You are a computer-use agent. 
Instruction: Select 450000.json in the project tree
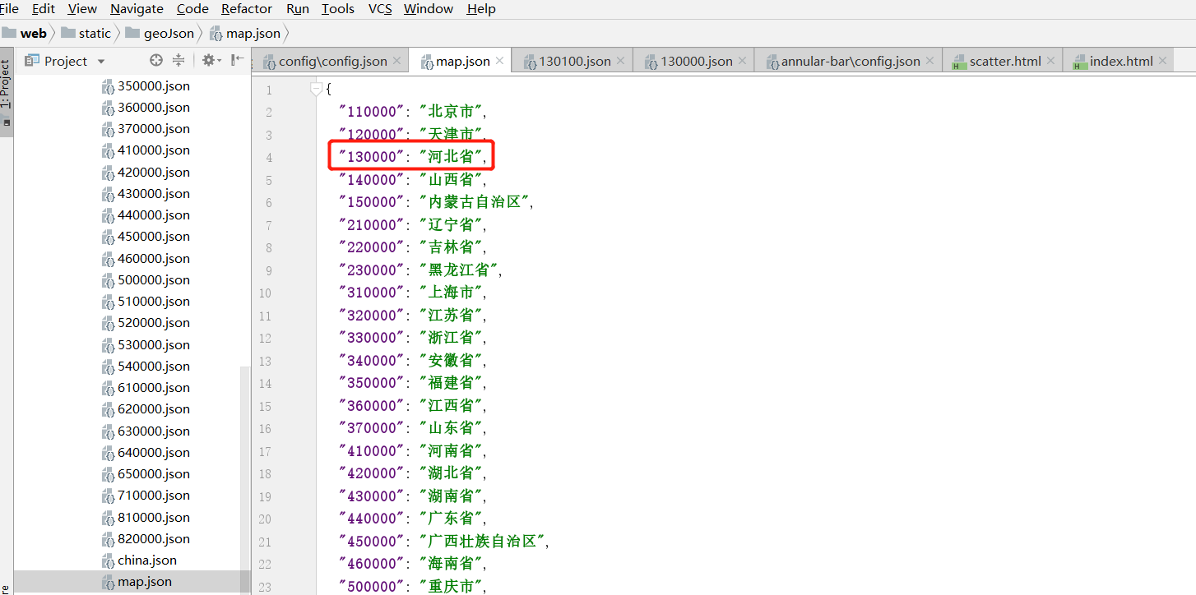click(x=146, y=237)
